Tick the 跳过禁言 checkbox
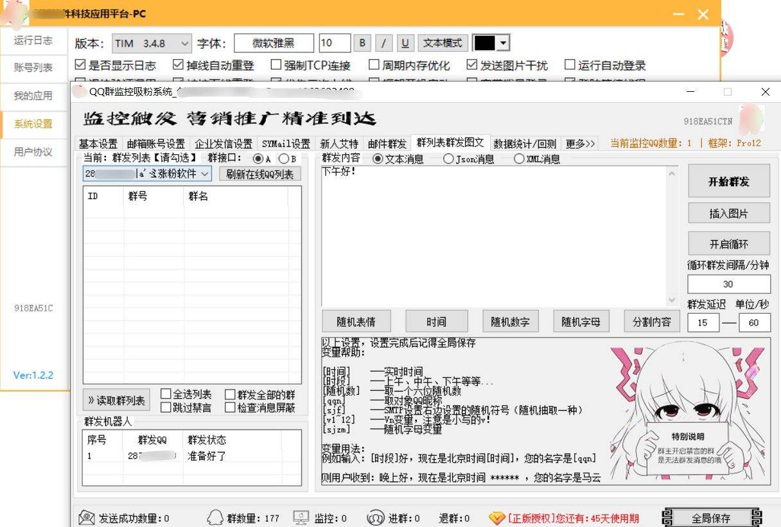This screenshot has height=527, width=781. 166,407
